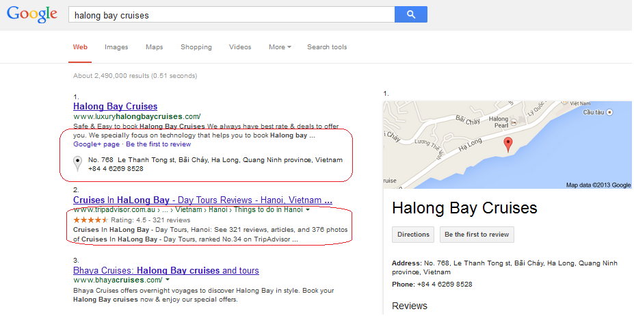
Task: Click the Google logo
Action: [31, 14]
